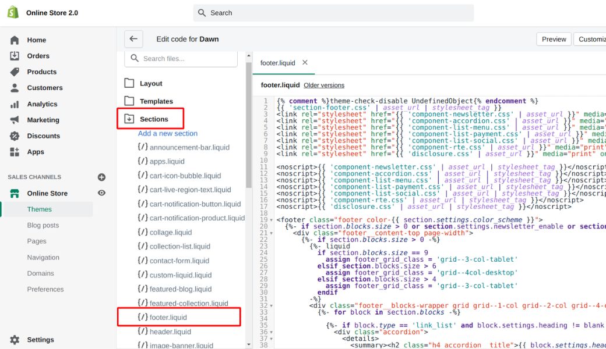Click the Marketing megaphone icon
606x349 pixels.
[x=15, y=120]
